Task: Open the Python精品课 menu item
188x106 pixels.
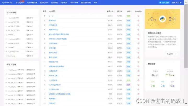Action: [x=32, y=3]
